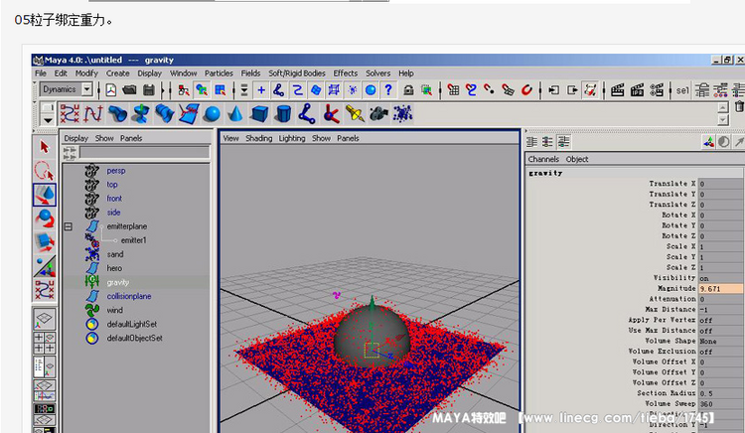Pick the Show Manipulator tool
Viewport: 745px width, 433px height.
44,266
